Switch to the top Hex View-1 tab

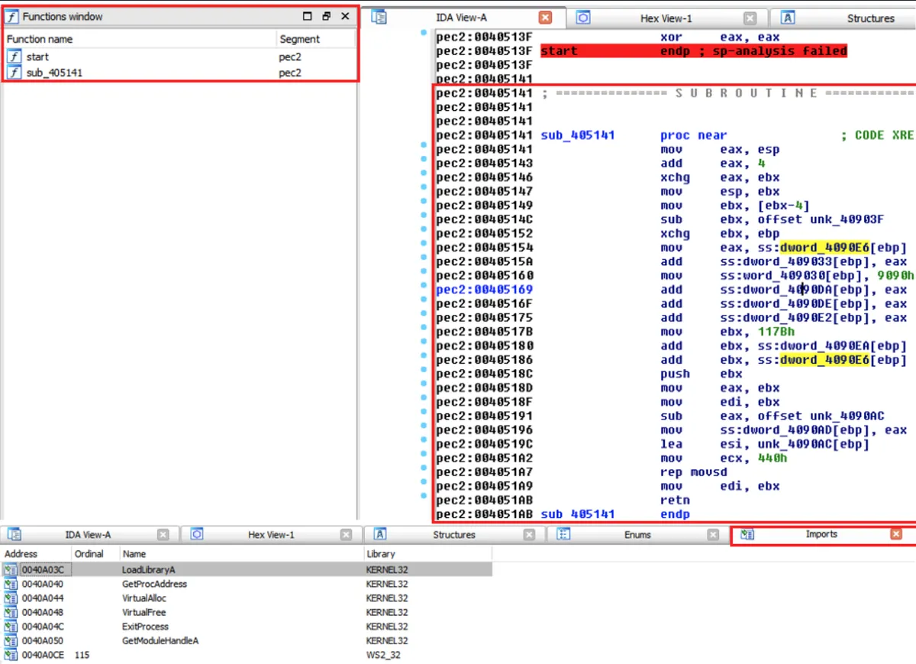[x=666, y=18]
